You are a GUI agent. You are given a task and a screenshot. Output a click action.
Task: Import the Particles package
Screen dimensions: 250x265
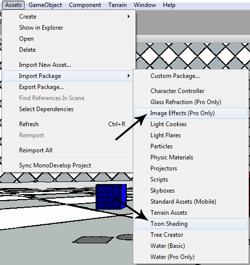tap(191, 146)
